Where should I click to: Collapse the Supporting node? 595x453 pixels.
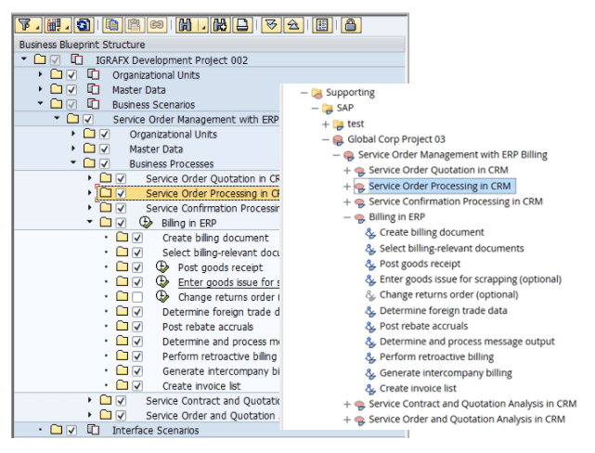point(304,93)
